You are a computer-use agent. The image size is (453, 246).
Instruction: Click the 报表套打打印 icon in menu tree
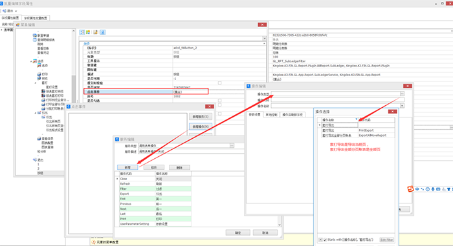[43, 96]
